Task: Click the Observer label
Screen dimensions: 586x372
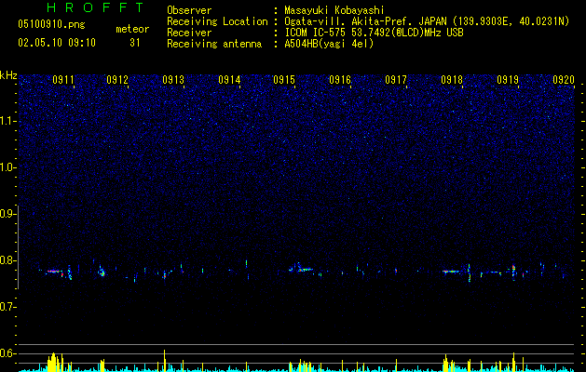Action: click(x=189, y=10)
